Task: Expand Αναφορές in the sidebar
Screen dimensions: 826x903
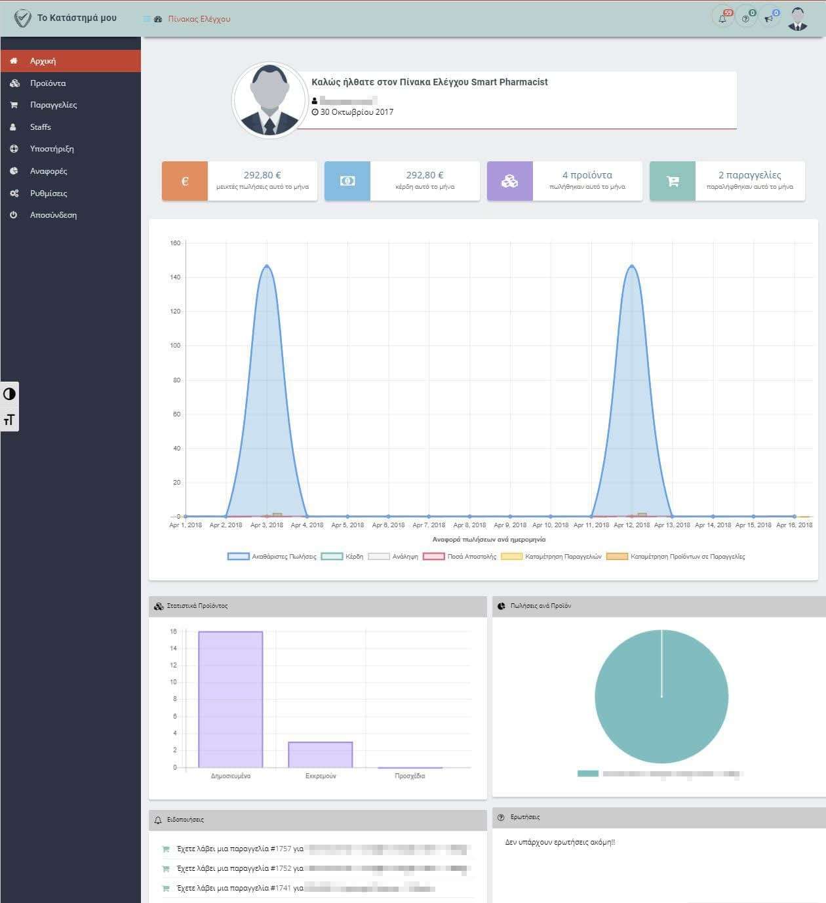Action: coord(49,171)
